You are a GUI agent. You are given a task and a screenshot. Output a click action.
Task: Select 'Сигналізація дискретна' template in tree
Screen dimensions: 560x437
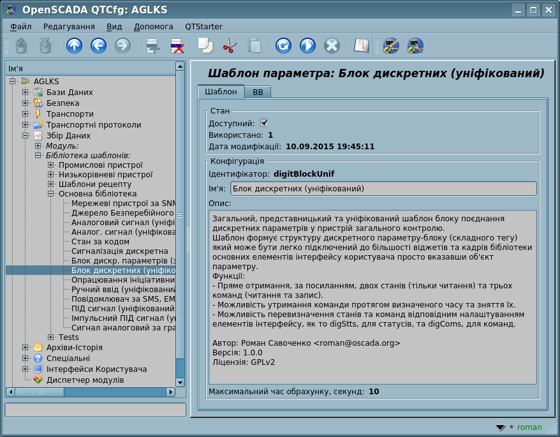pyautogui.click(x=119, y=252)
